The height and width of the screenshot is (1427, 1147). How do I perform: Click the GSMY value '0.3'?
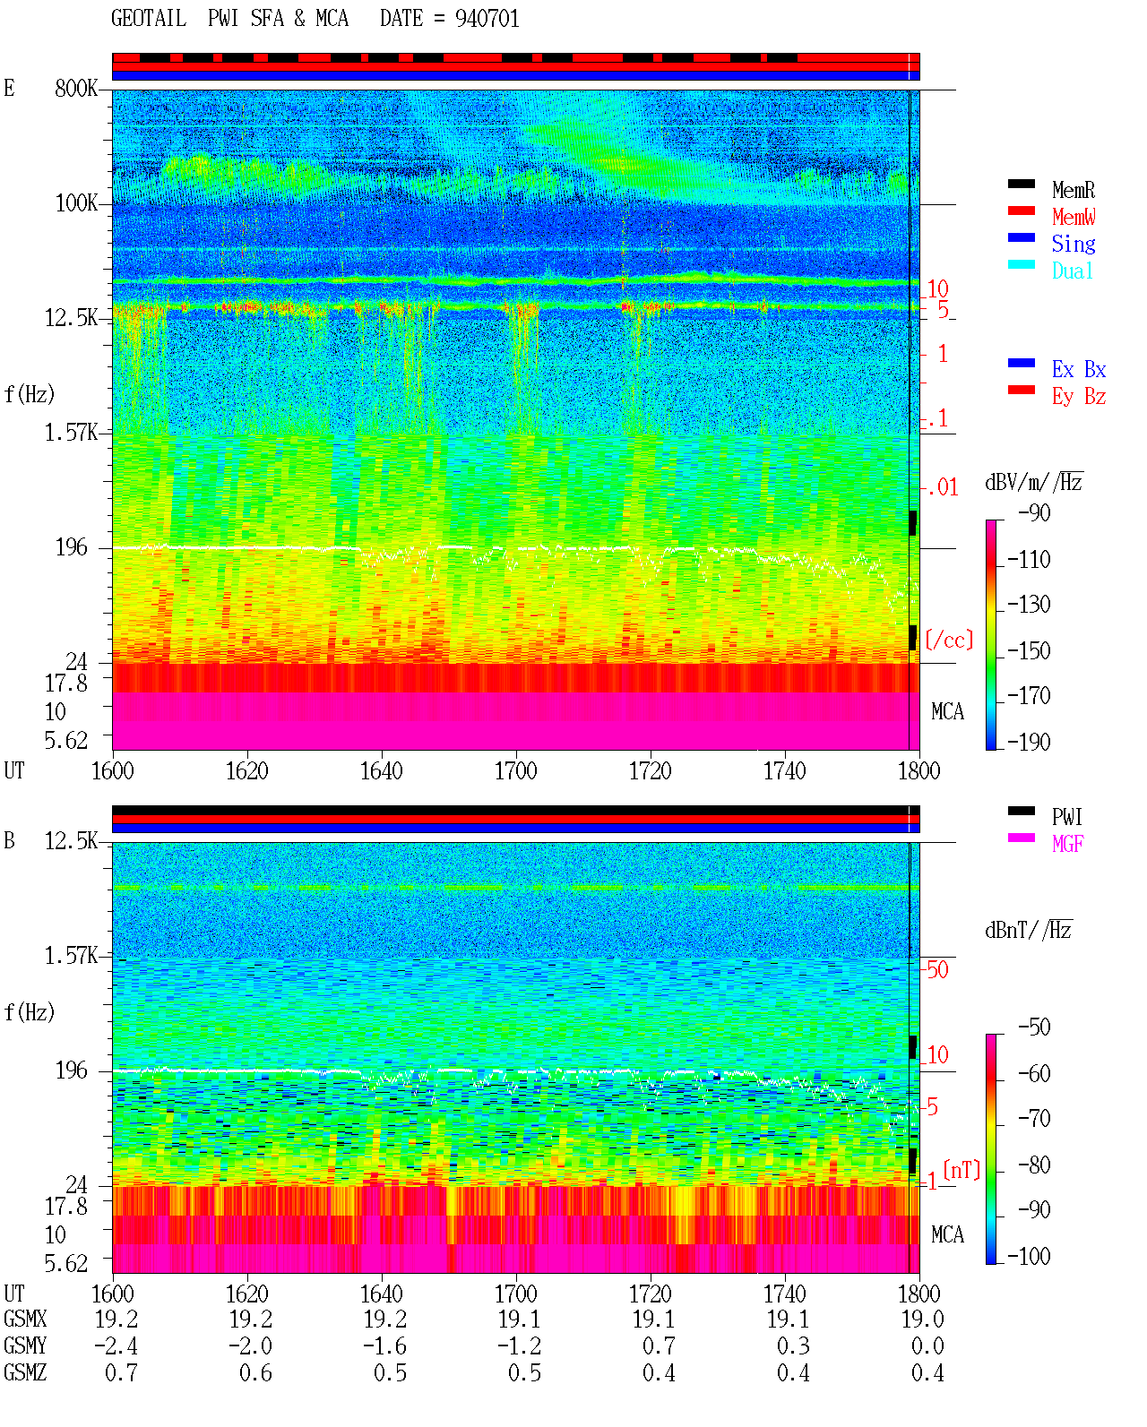[794, 1346]
